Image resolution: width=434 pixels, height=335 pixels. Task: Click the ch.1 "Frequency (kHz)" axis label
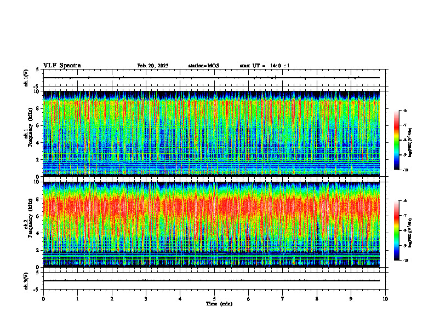pos(31,128)
